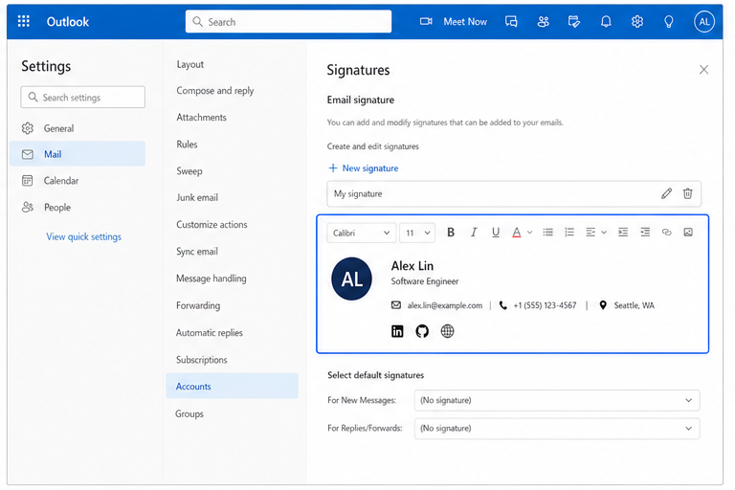Delete My signature with trash icon
Screen dimensions: 735x490
tap(687, 193)
